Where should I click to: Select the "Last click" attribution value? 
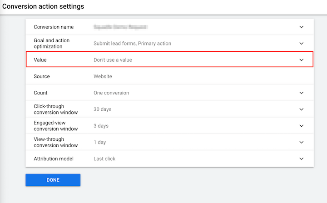pos(104,159)
